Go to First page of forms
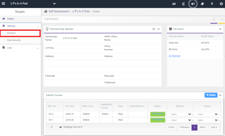 click(171, 127)
